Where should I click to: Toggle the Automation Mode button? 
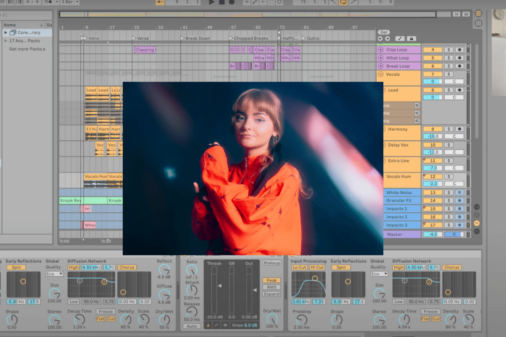click(400, 39)
